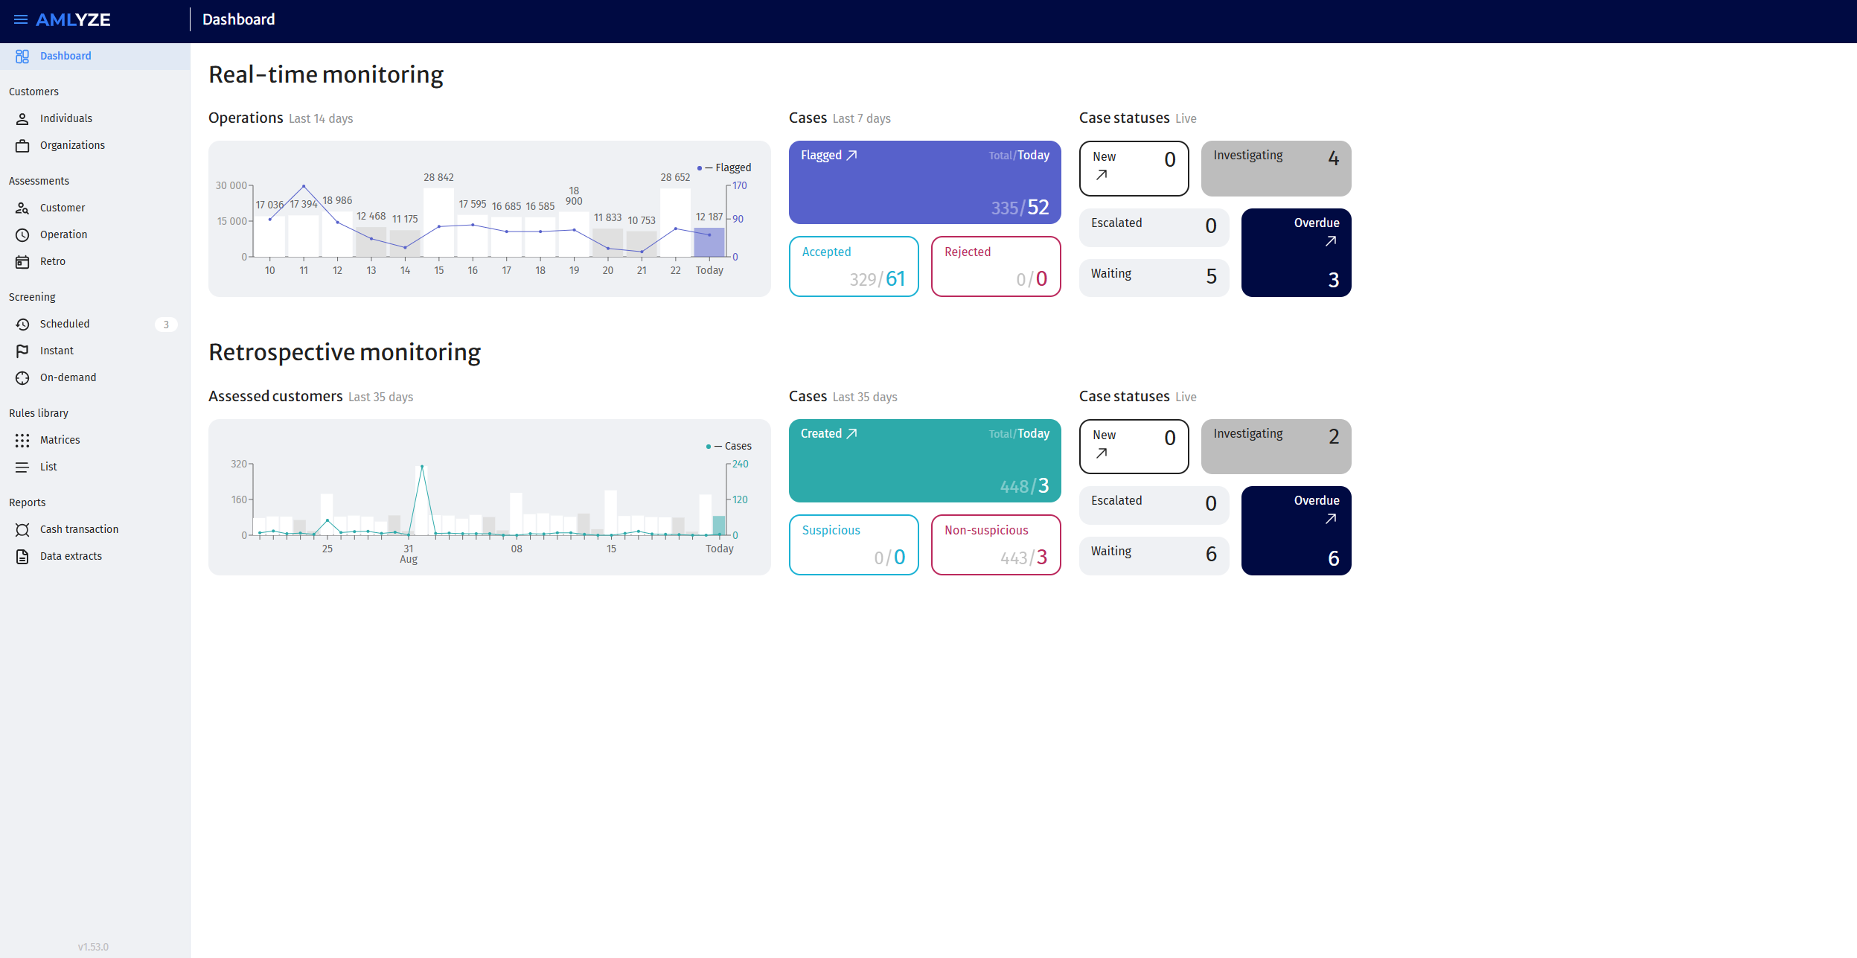This screenshot has width=1857, height=958.
Task: Open the retrospective Created cases card
Action: [924, 461]
